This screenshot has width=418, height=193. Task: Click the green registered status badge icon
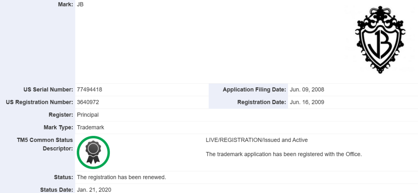coord(93,152)
